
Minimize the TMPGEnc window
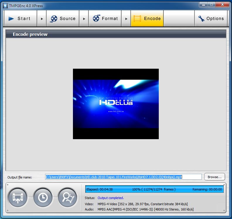[204, 4]
